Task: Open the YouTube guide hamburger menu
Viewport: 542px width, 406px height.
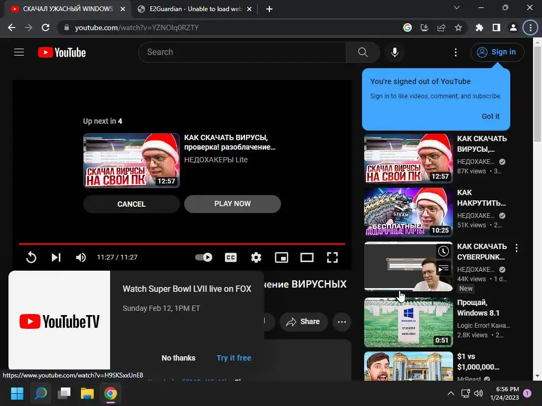Action: point(19,52)
